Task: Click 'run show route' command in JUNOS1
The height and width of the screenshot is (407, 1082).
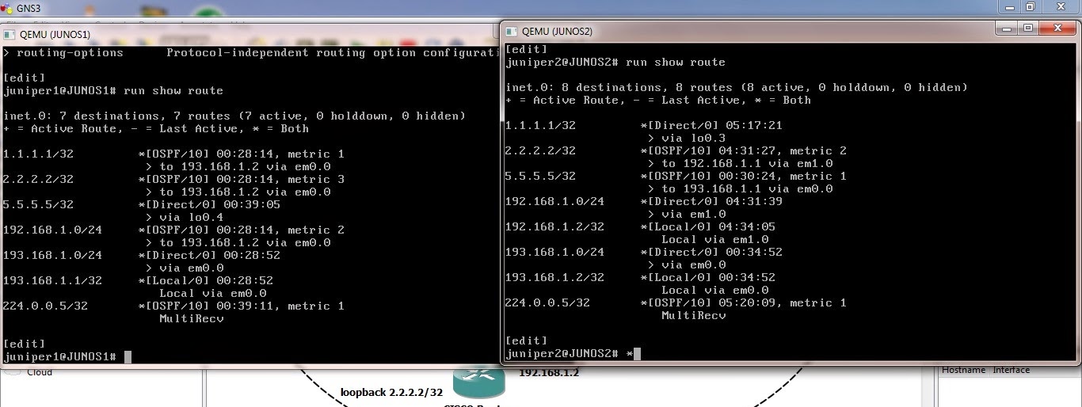Action: tap(173, 90)
